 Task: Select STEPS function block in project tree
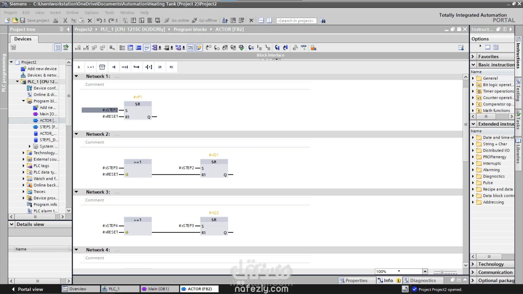(45, 127)
